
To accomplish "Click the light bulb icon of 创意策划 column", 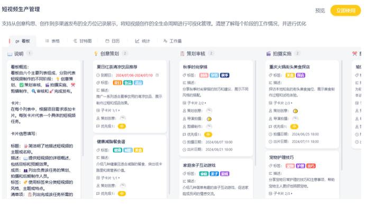I will 96,53.
